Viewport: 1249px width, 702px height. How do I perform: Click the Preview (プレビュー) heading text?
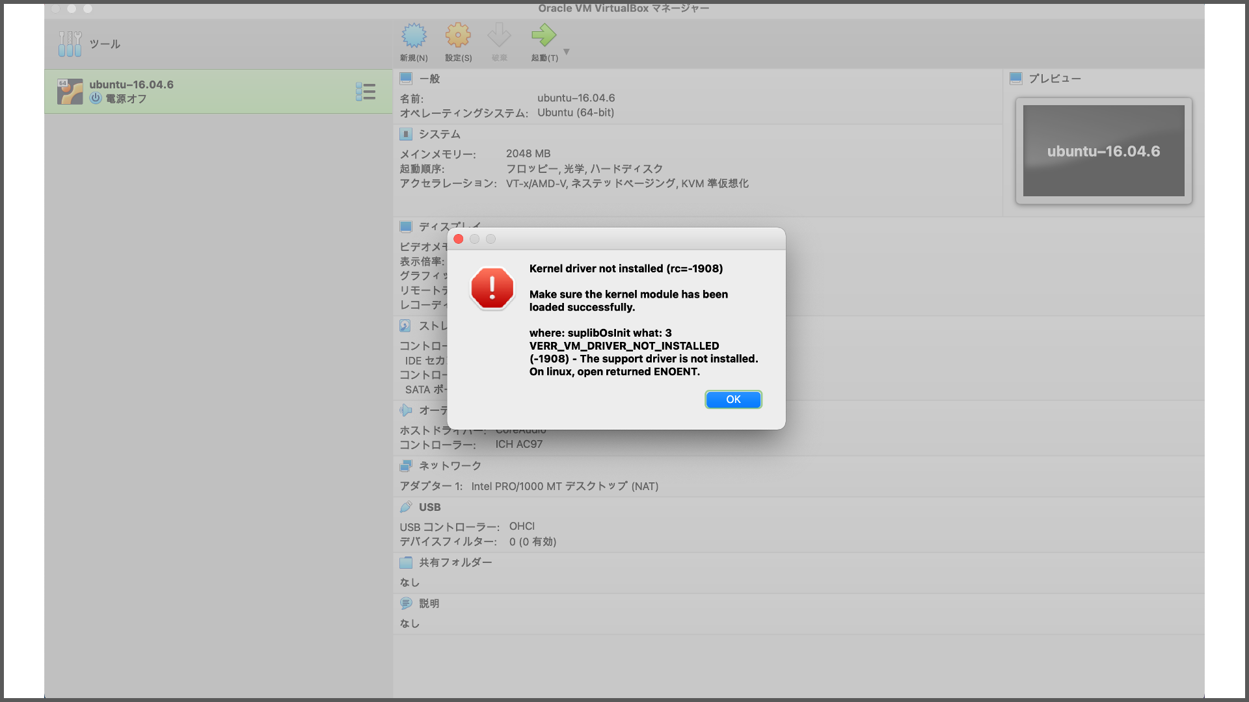tap(1054, 79)
